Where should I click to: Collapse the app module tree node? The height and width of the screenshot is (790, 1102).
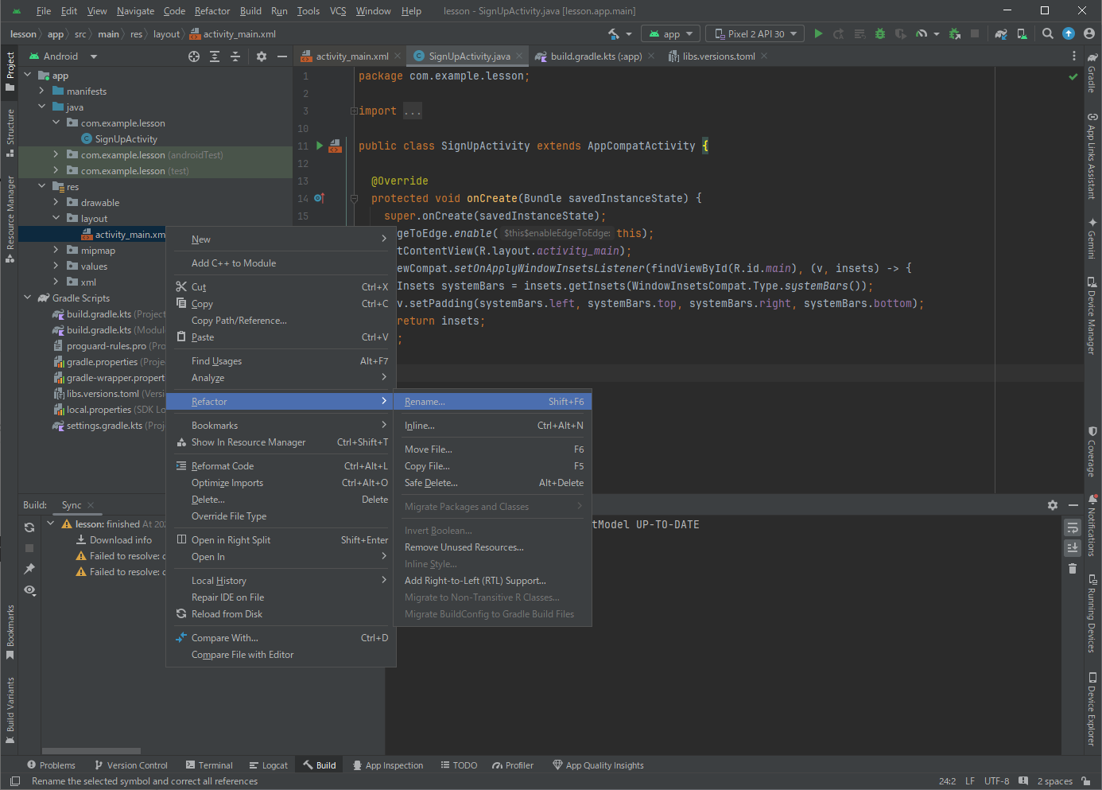point(28,75)
